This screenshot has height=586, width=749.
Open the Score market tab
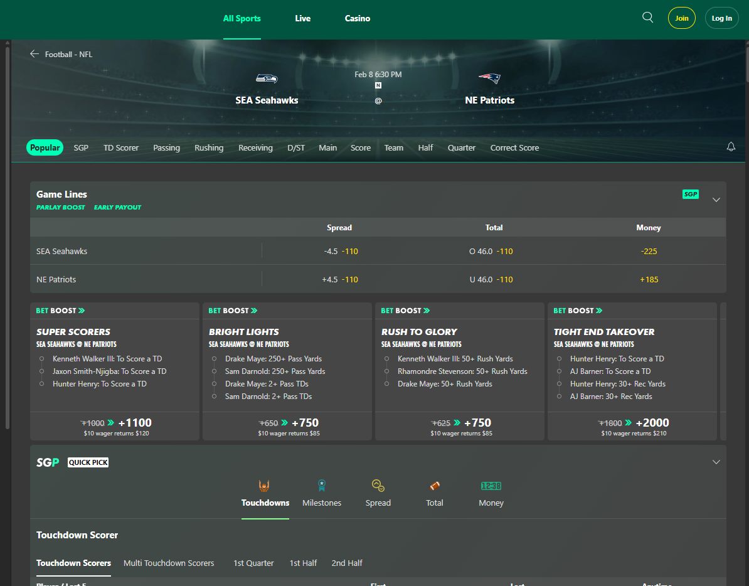361,147
